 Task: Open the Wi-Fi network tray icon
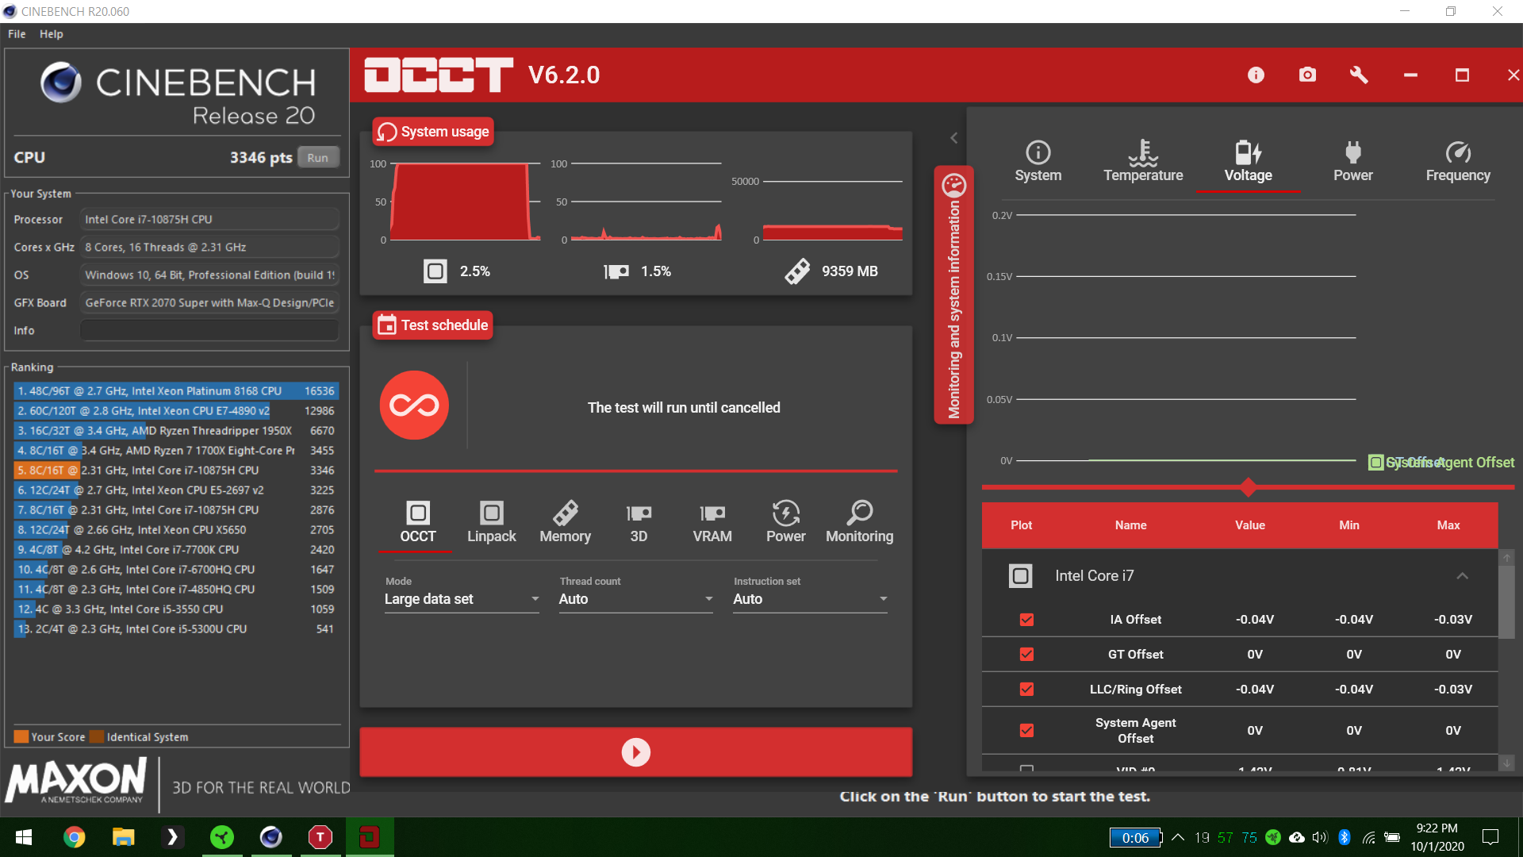1368,837
